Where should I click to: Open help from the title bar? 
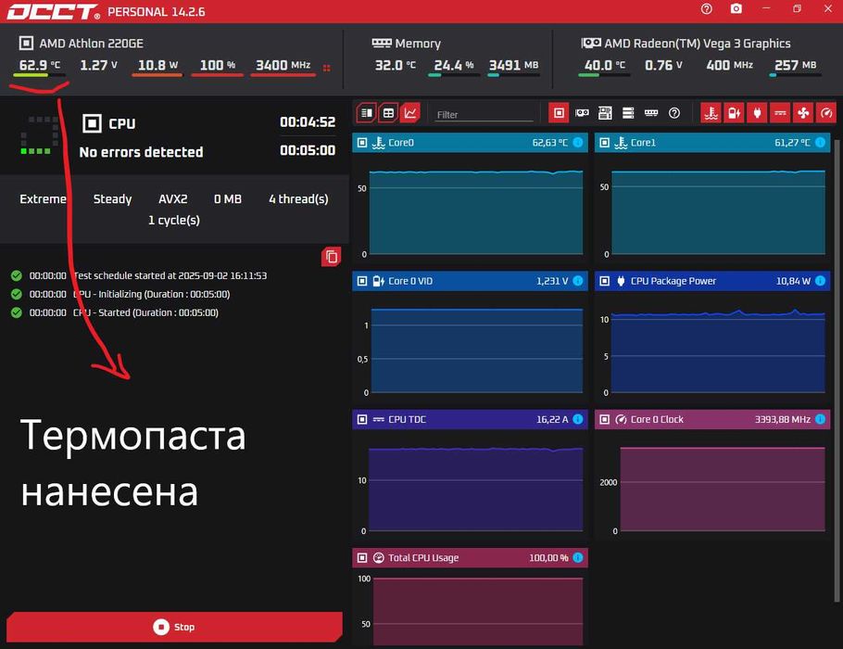pyautogui.click(x=707, y=9)
